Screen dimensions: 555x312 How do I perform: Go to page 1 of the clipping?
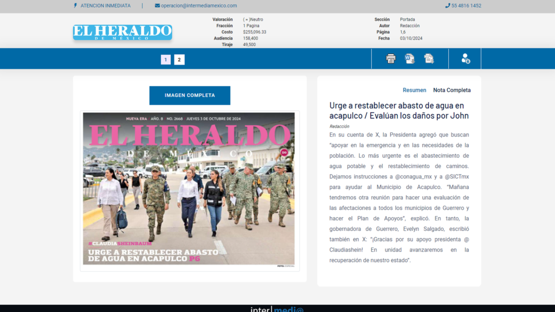(166, 60)
